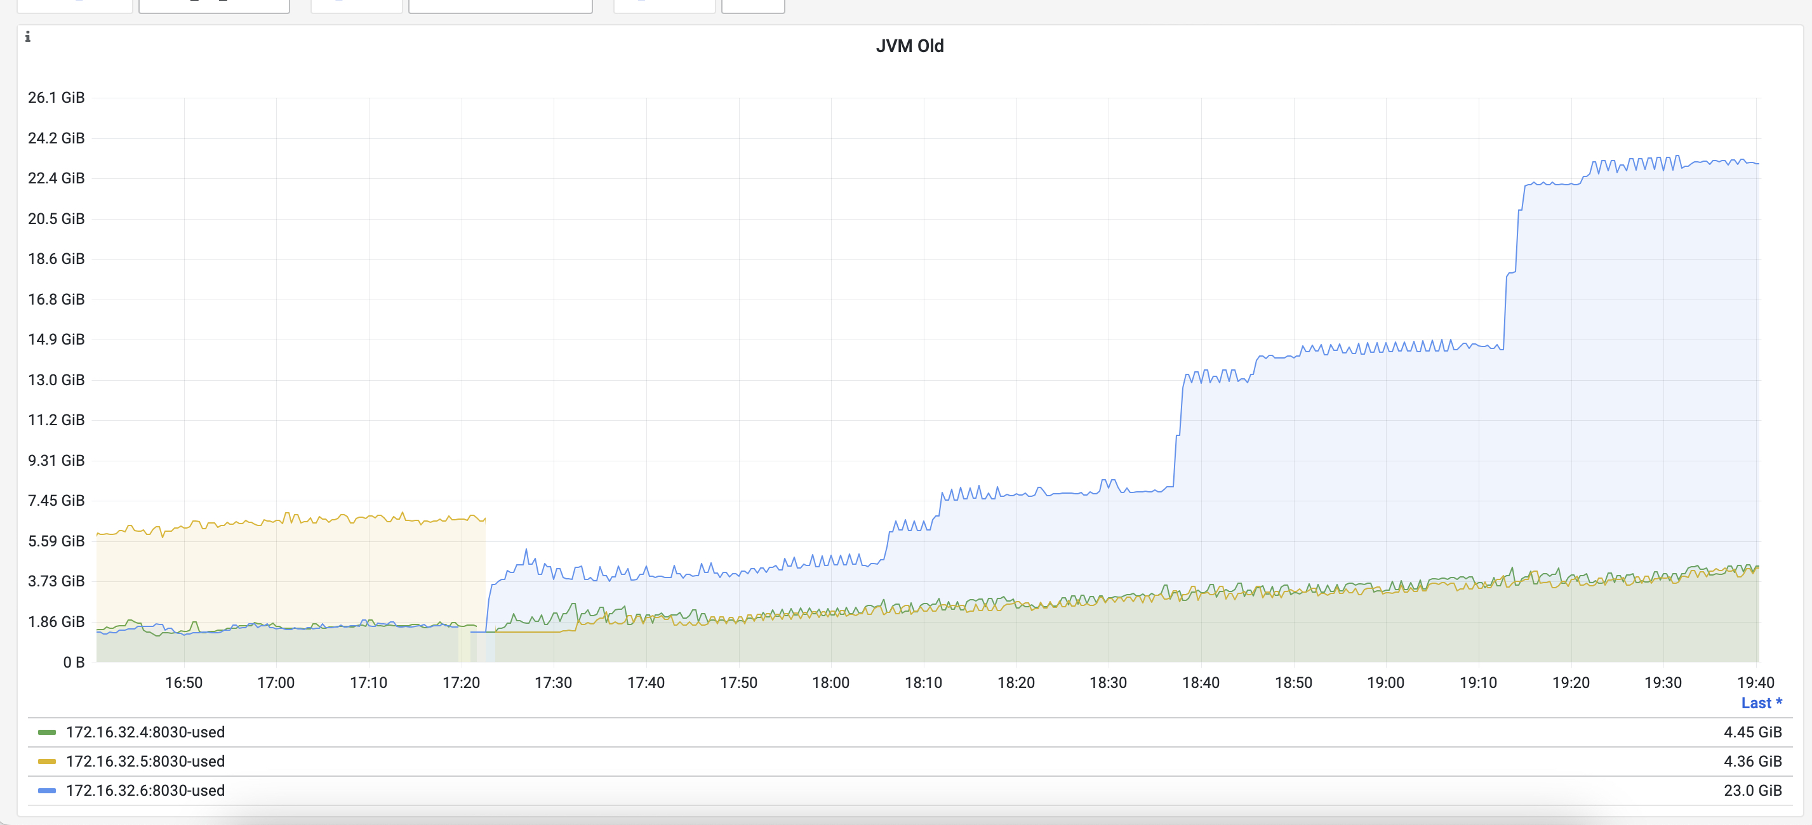Click the 23.0 GiB legend value

[x=1752, y=791]
